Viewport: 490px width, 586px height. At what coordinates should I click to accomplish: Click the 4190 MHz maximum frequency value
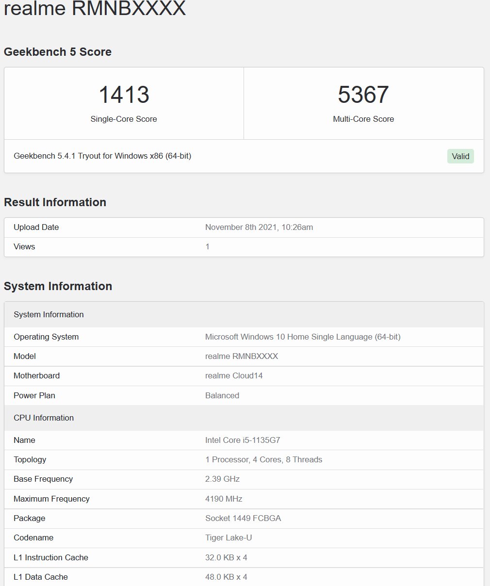pyautogui.click(x=224, y=499)
